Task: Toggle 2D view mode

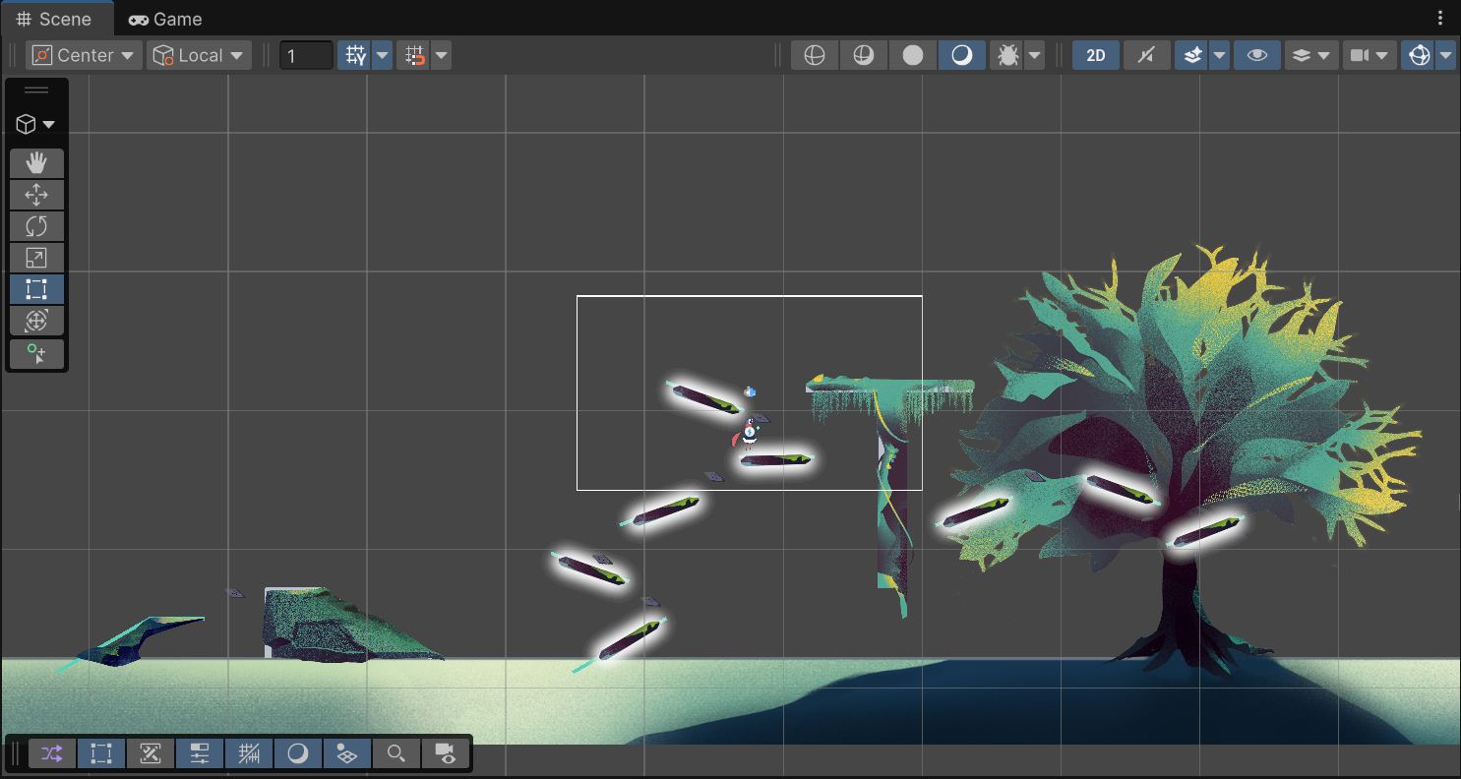Action: (1096, 55)
